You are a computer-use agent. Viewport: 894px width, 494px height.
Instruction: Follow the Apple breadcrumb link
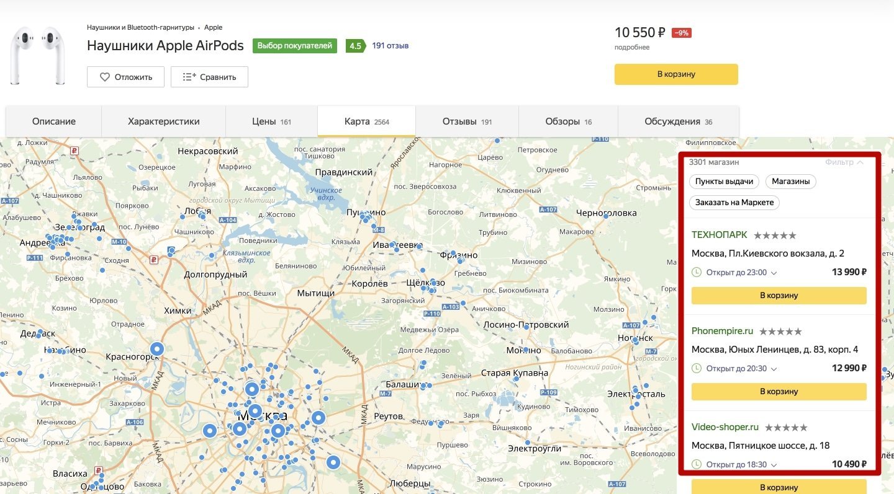pyautogui.click(x=213, y=27)
